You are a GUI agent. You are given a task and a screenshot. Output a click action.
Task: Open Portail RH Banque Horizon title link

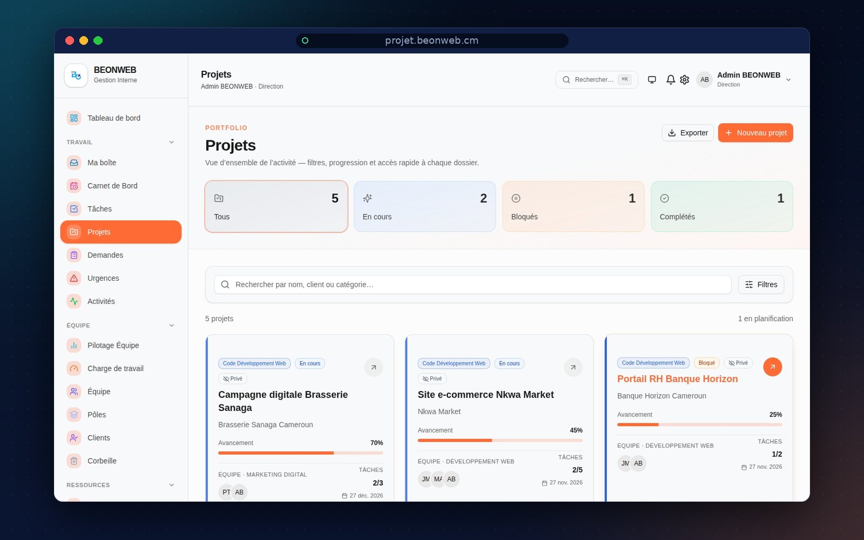pyautogui.click(x=678, y=379)
